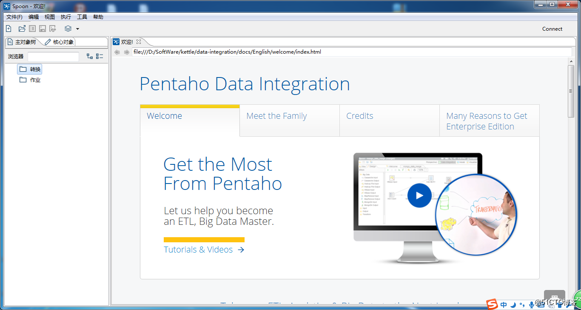Toggle the punctuation mode icon
The height and width of the screenshot is (310, 581).
coord(522,304)
